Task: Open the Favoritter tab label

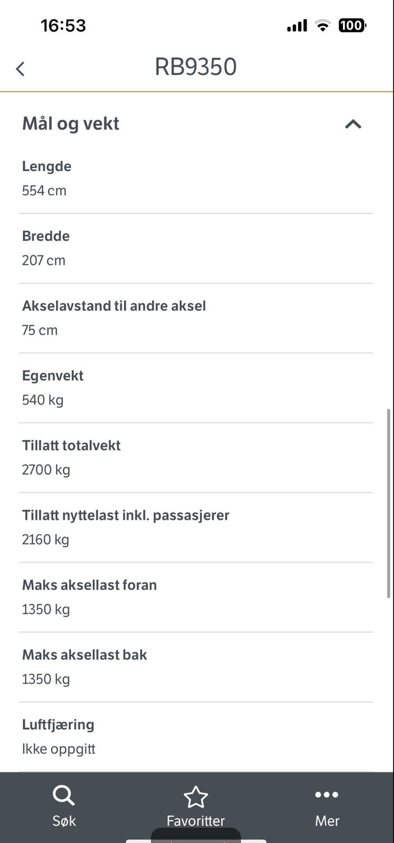Action: (x=195, y=821)
